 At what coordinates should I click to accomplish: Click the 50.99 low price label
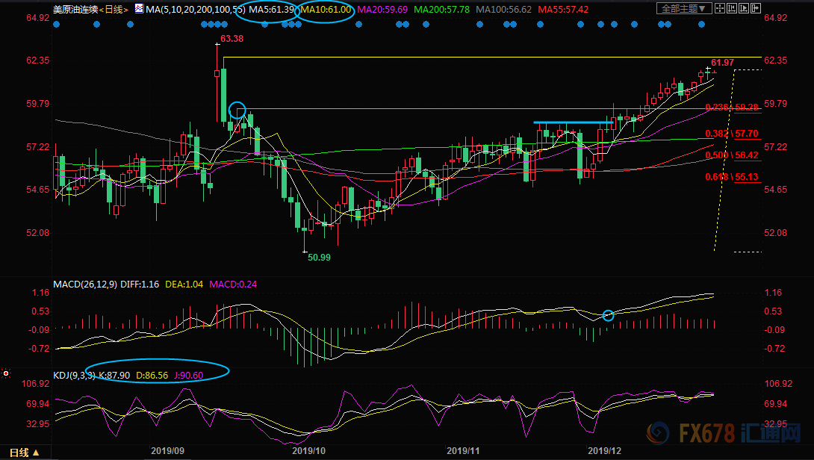tap(319, 256)
